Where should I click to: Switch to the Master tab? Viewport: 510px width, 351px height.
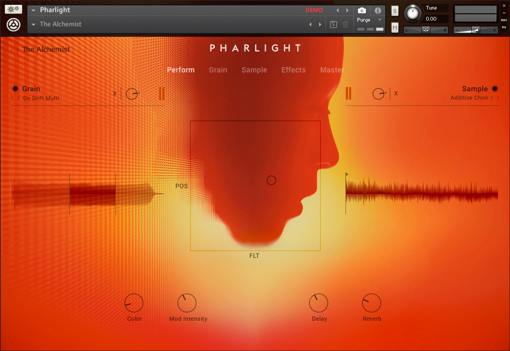[x=332, y=70]
